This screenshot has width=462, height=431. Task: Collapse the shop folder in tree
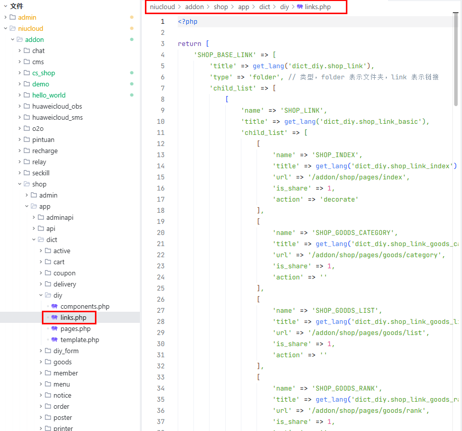coord(20,184)
